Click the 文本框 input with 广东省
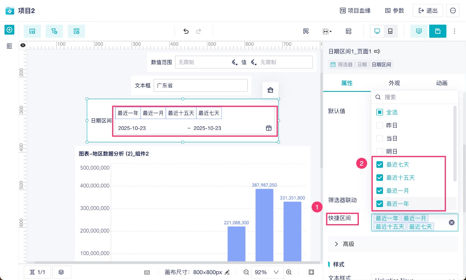This screenshot has width=466, height=280. click(x=201, y=85)
